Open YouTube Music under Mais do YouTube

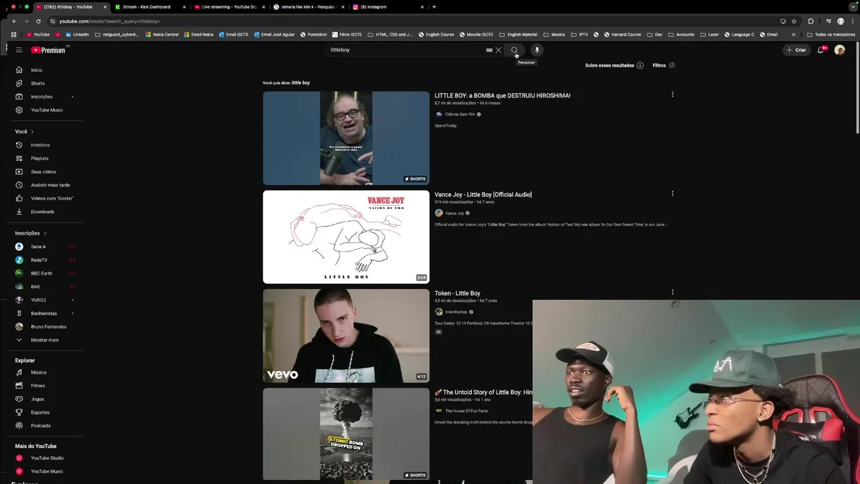(46, 471)
